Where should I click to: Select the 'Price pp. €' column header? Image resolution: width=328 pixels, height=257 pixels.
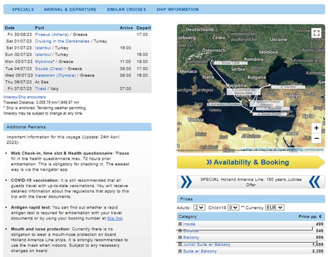pos(310,216)
